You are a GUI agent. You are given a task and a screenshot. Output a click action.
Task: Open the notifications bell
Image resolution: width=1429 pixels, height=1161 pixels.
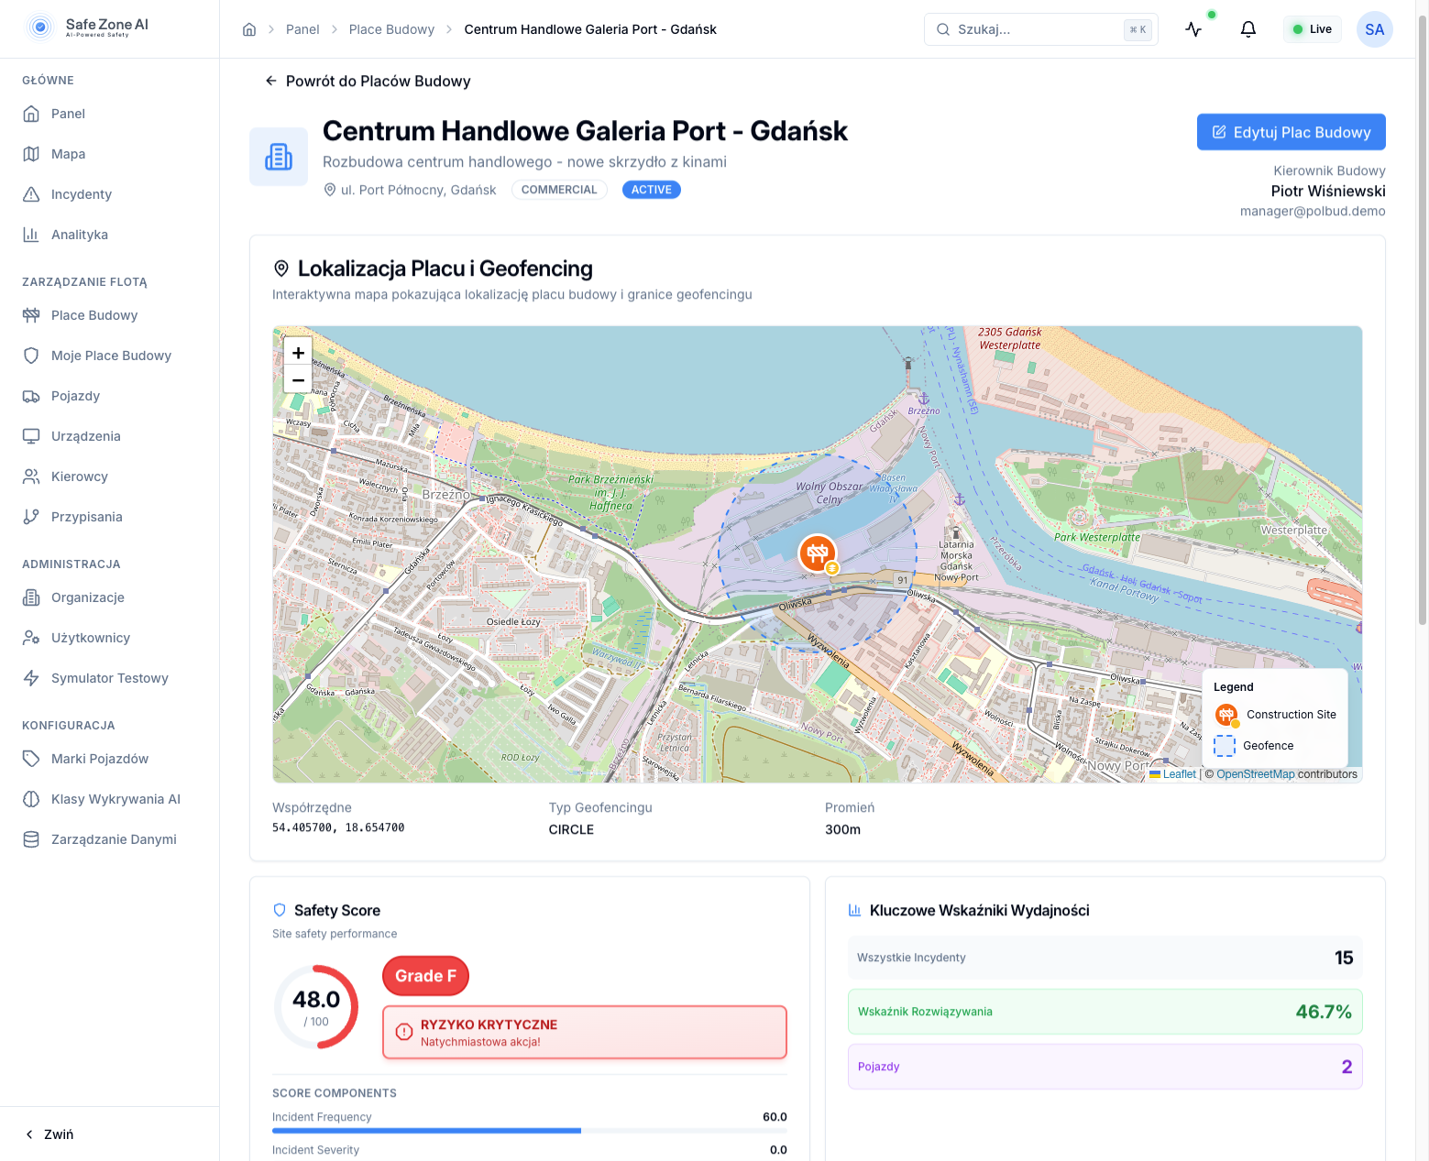[x=1248, y=29]
